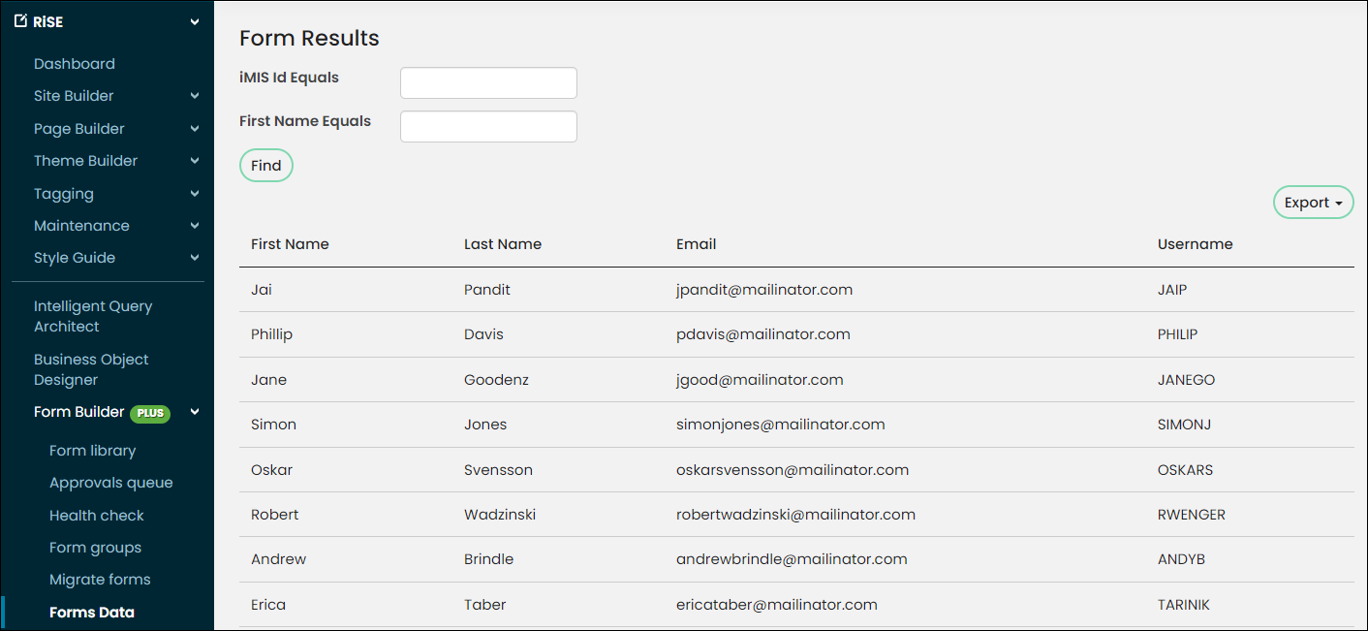
Task: Expand the Page Builder chevron
Action: click(x=195, y=129)
